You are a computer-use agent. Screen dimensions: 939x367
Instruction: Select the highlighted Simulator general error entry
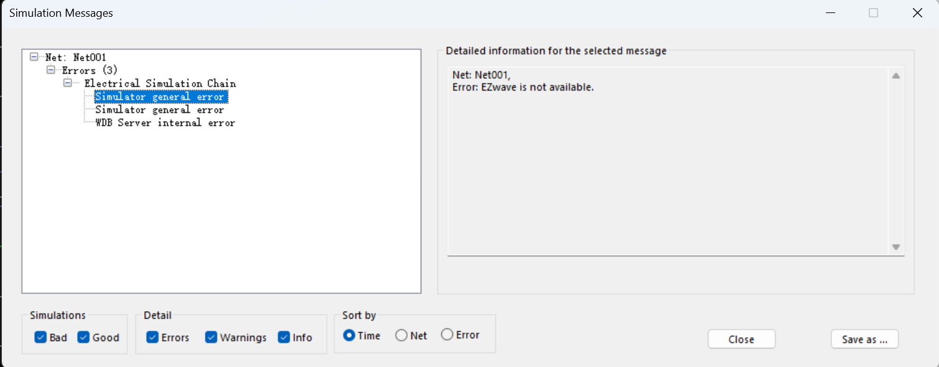pos(160,97)
